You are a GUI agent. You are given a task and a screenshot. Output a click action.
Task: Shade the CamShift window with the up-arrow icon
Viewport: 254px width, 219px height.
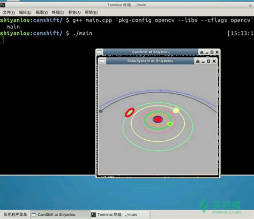201,52
